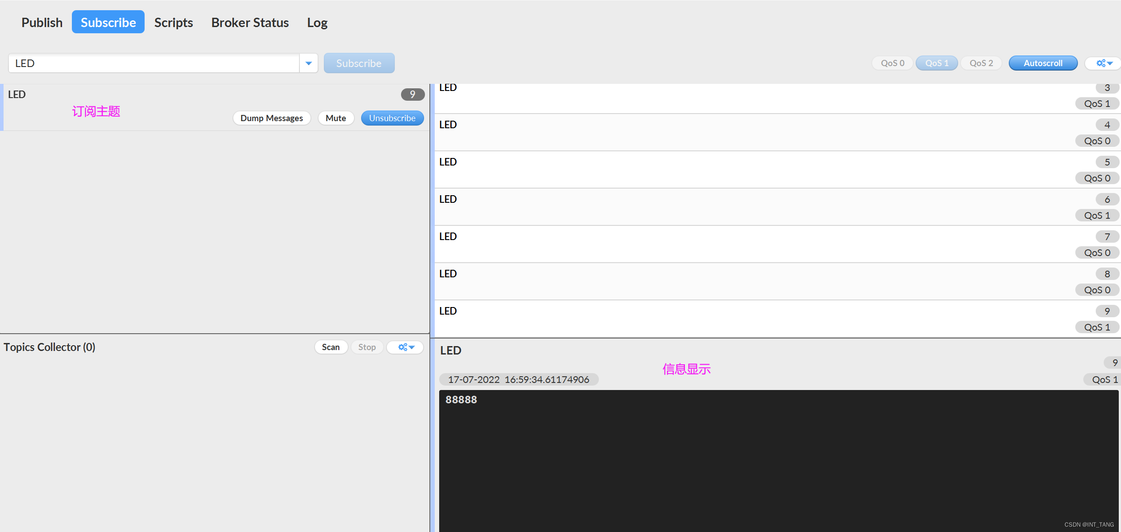Click Dump Messages for LED topic

(271, 118)
